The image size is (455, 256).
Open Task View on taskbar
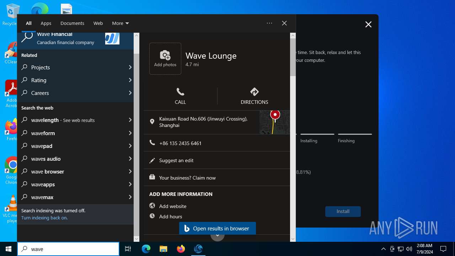click(128, 249)
